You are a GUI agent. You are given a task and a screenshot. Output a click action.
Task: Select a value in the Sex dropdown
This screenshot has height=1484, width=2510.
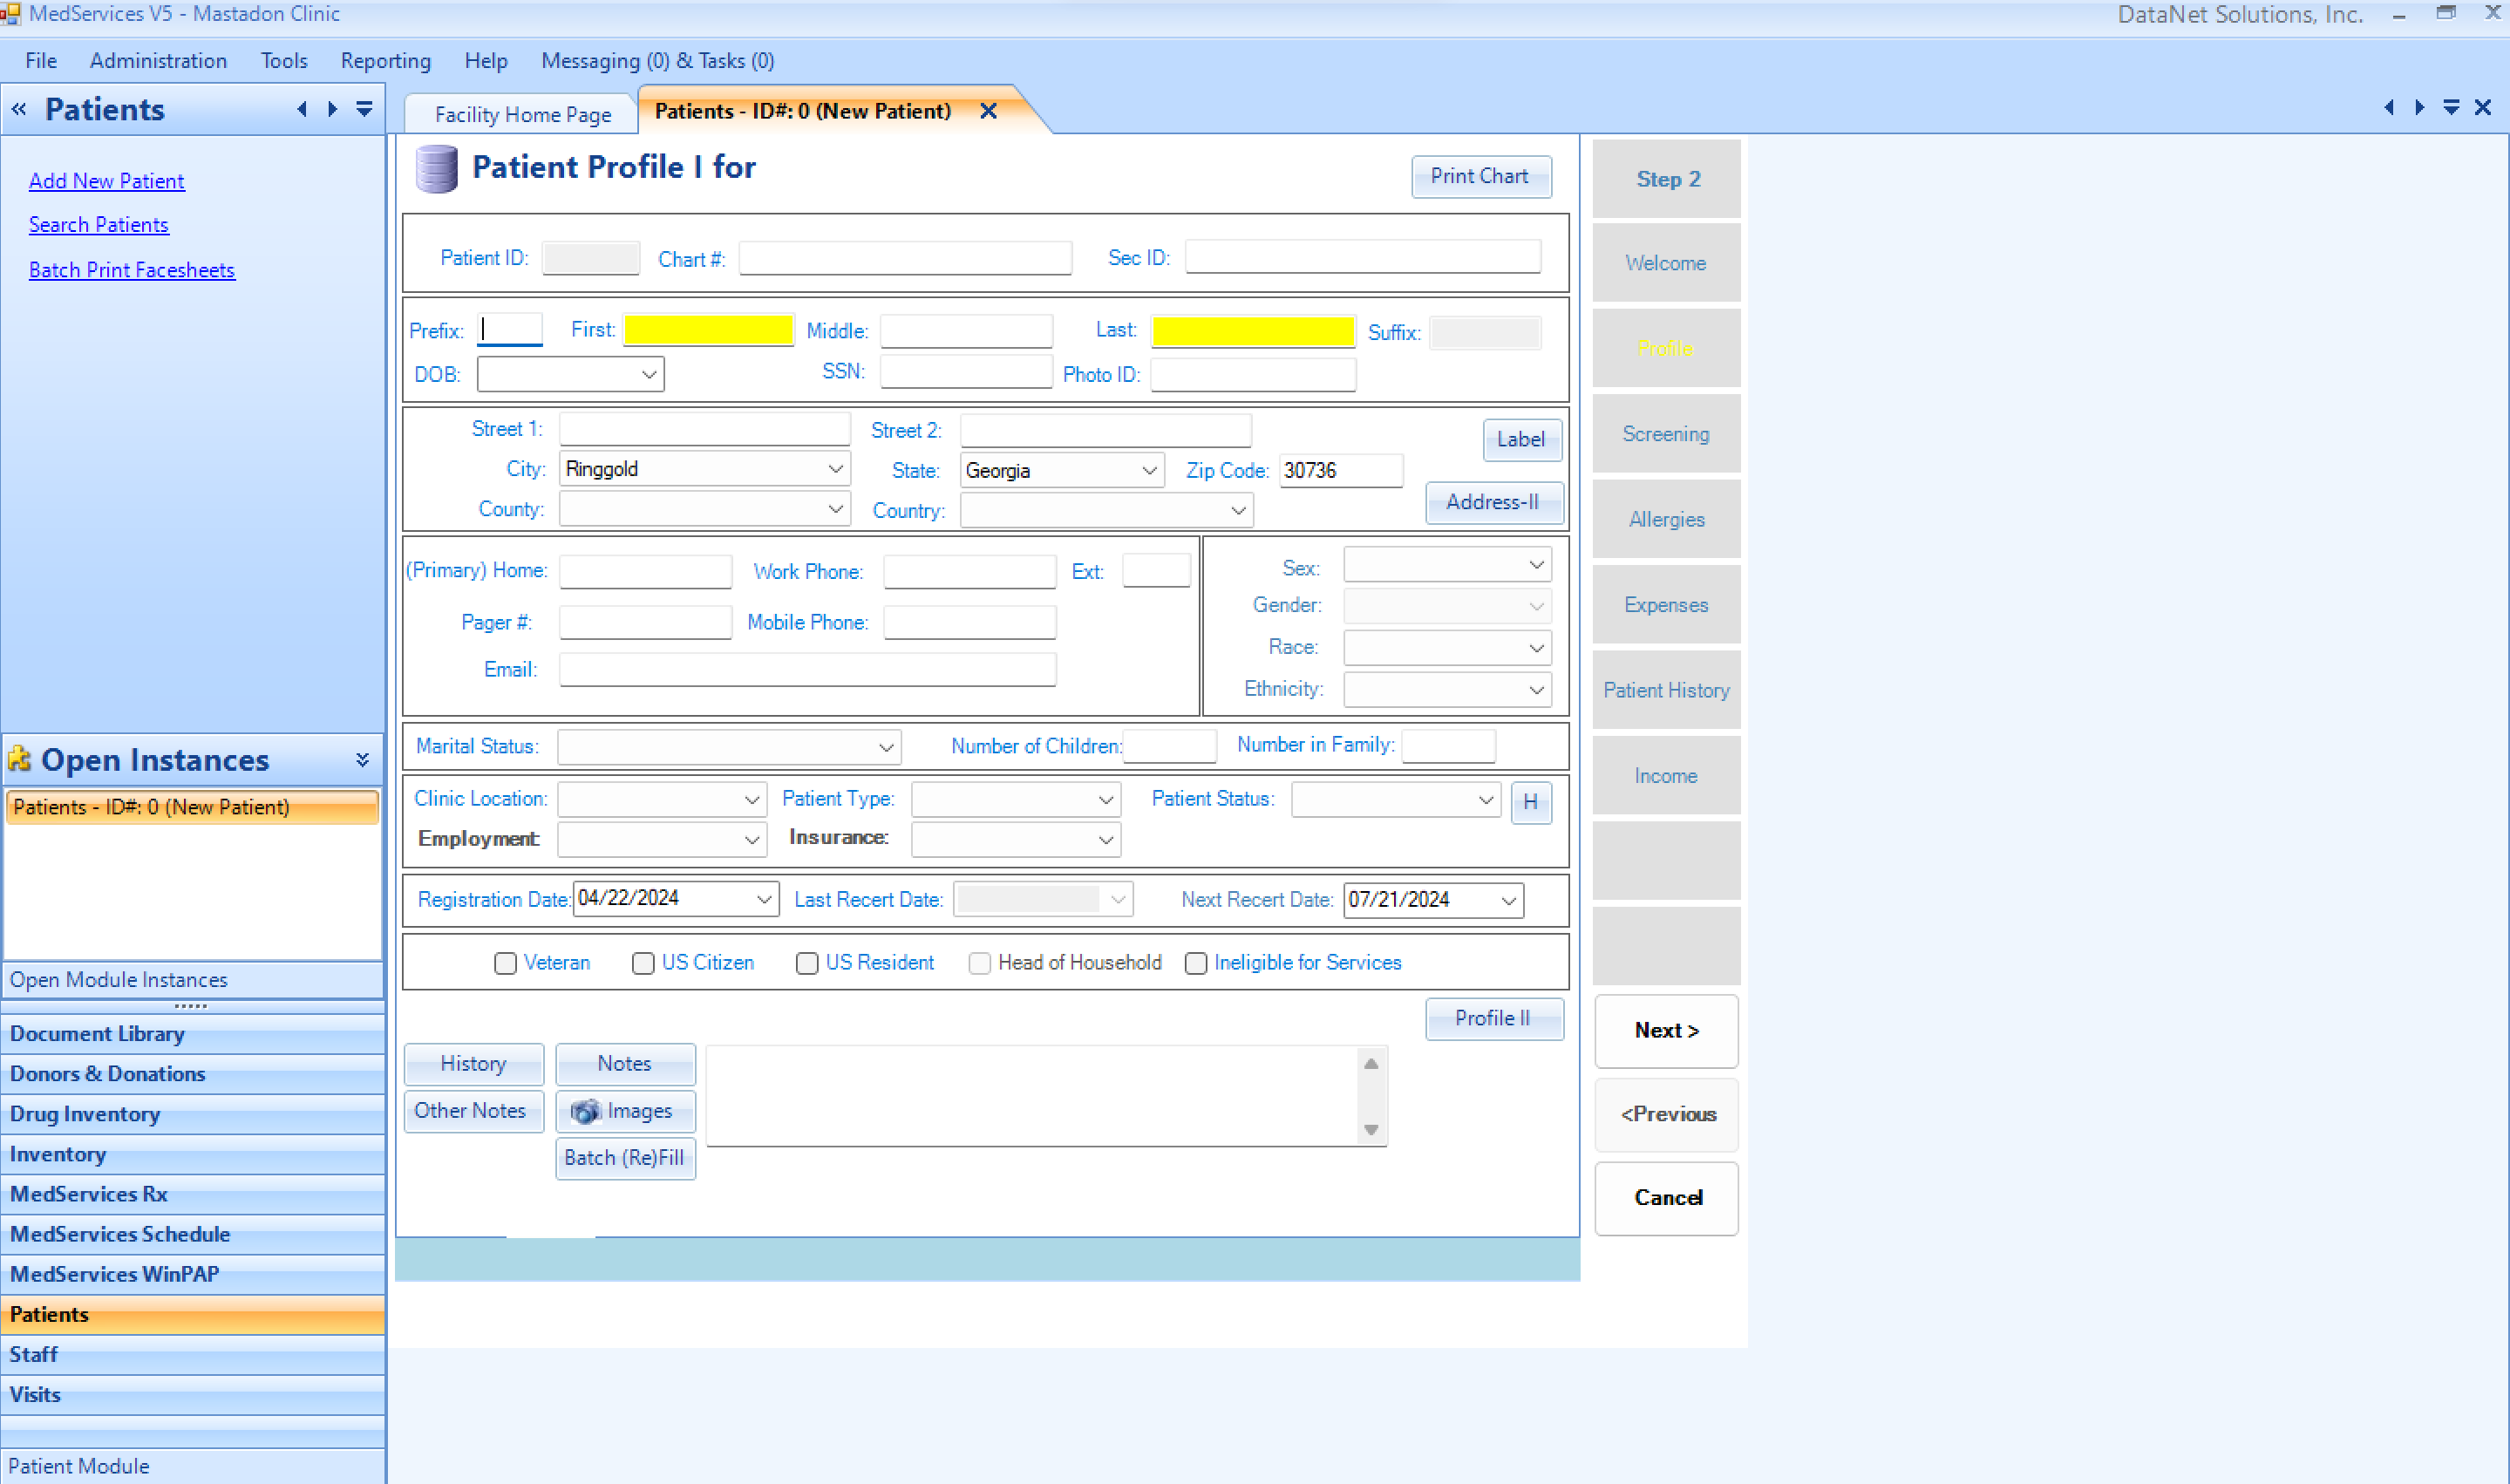[1446, 565]
